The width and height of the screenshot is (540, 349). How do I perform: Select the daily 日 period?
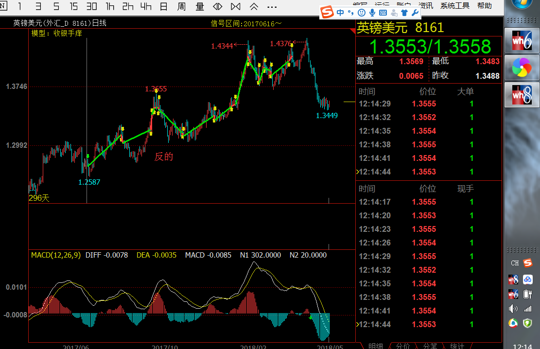tap(164, 6)
